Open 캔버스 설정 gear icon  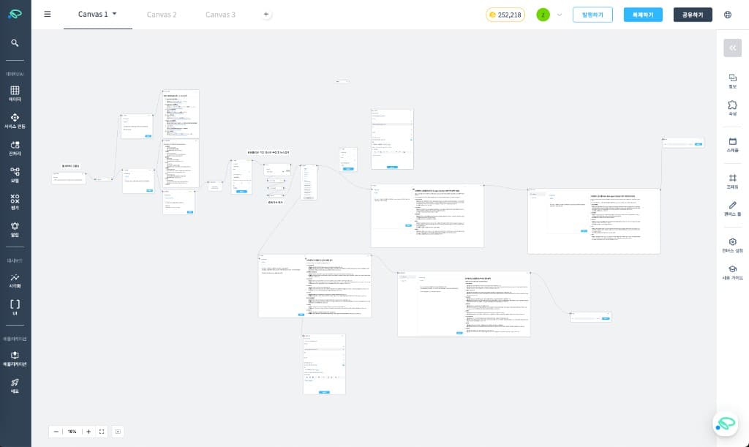point(732,244)
